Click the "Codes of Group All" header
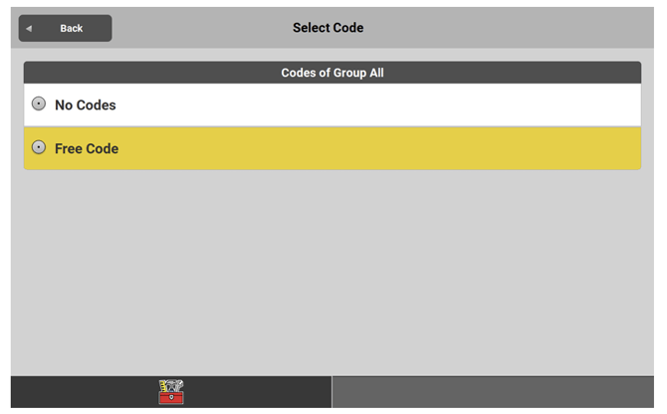 click(x=333, y=73)
